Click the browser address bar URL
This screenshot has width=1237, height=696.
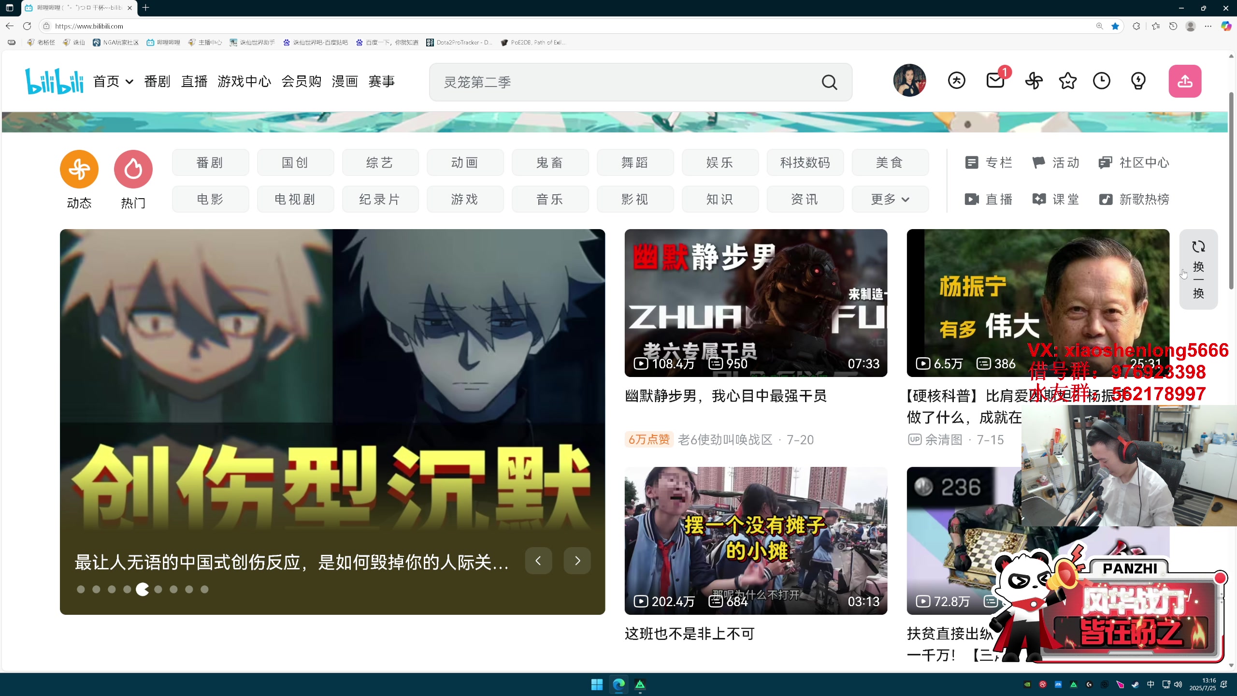(x=89, y=26)
